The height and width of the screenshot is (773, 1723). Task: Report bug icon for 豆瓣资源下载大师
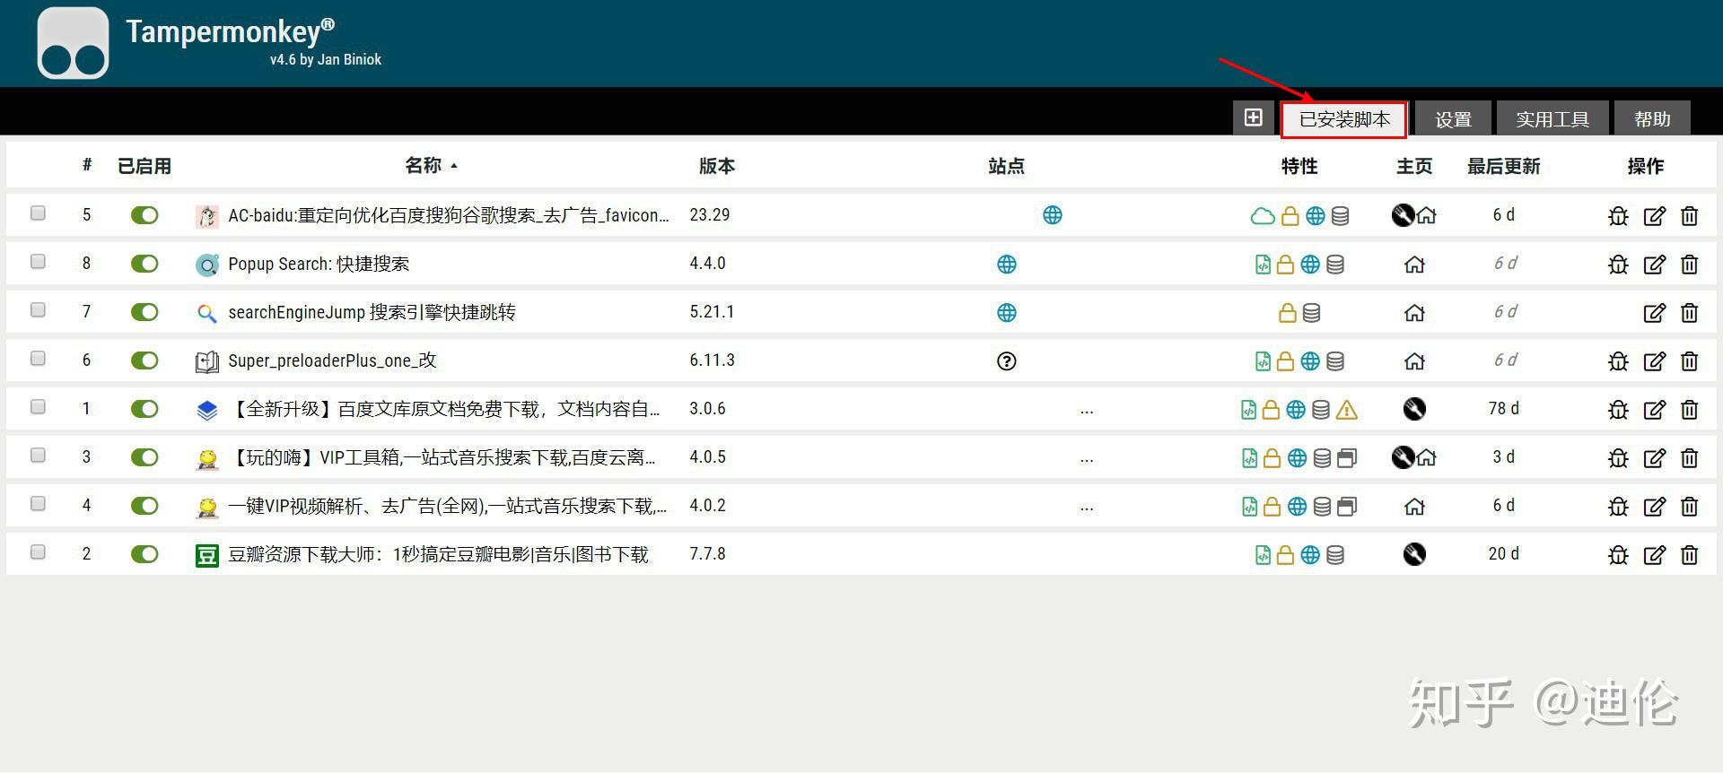1618,555
